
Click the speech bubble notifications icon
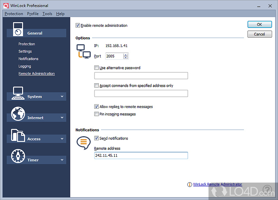click(x=83, y=143)
